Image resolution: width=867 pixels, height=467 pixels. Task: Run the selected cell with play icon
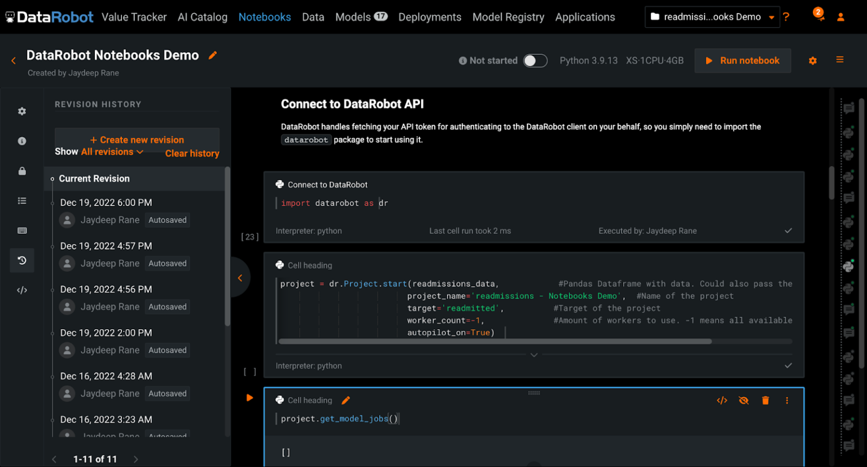249,398
